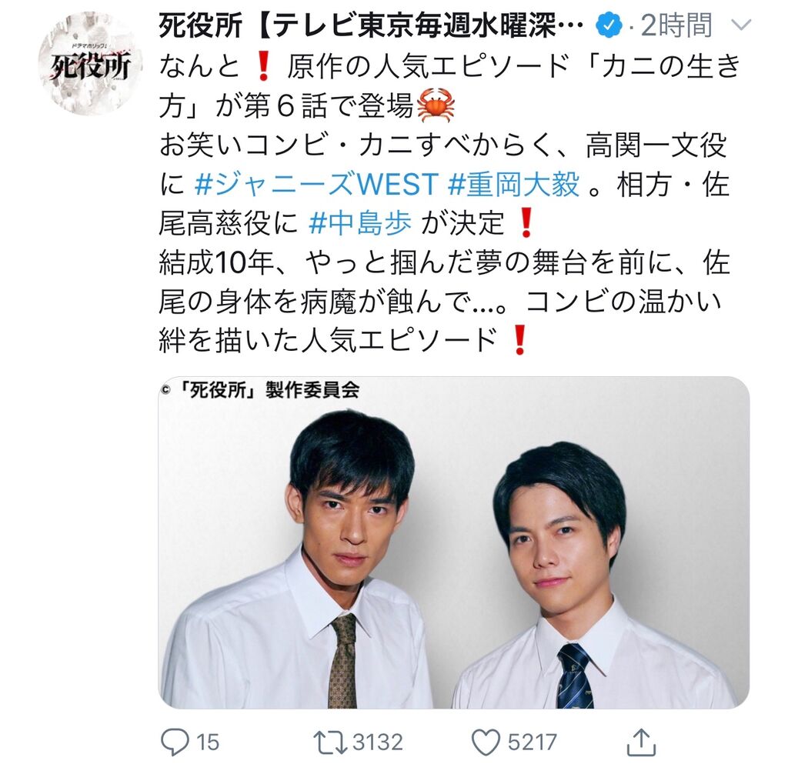Click the crab emoji in tweet
The image size is (788, 774).
[436, 105]
